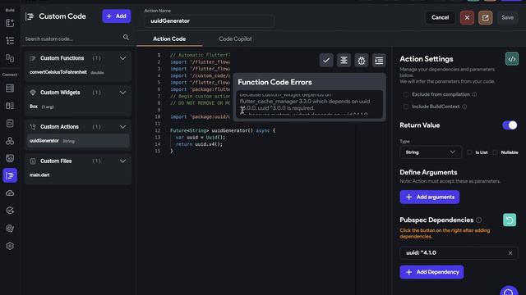Open the integrations sidebar icon below API calls
Image resolution: width=526 pixels, height=295 pixels.
(10, 141)
